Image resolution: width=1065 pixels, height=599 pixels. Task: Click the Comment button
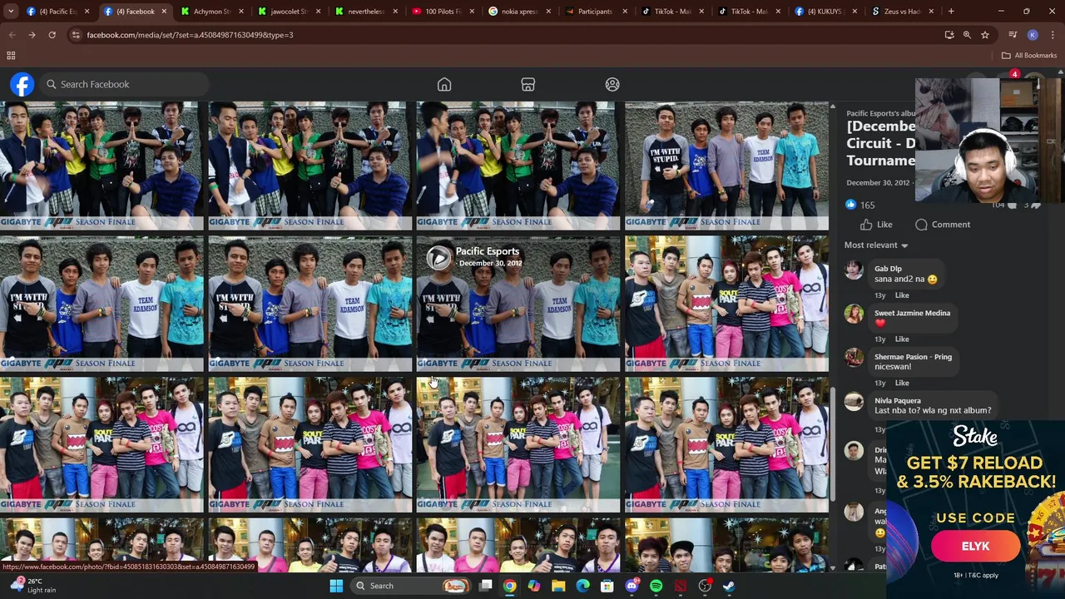point(943,225)
